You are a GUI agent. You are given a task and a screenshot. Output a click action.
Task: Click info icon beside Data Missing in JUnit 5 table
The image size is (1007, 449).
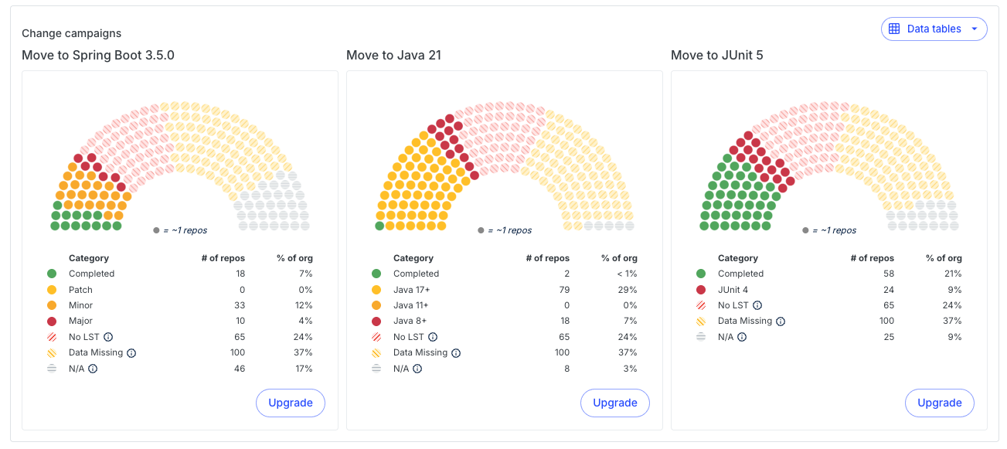pyautogui.click(x=781, y=321)
